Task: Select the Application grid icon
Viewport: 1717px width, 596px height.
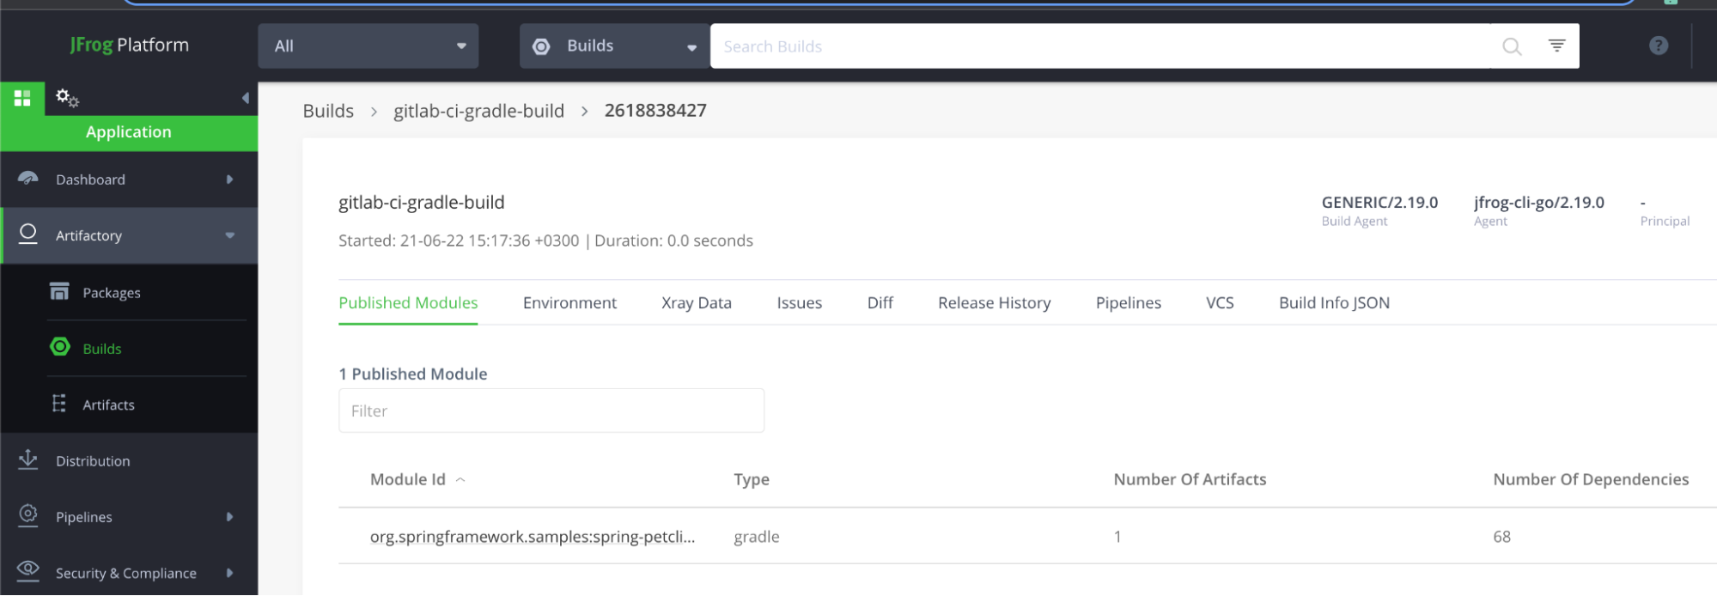Action: tap(22, 98)
